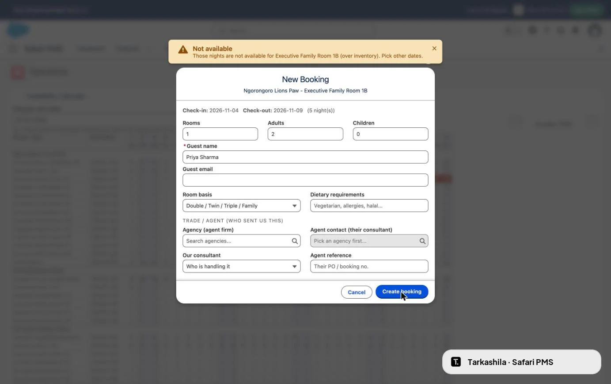611x384 pixels.
Task: Open the Room basis dropdown
Action: [x=242, y=206]
